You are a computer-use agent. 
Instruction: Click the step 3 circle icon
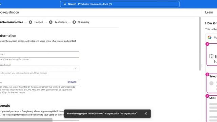pos(51,22)
